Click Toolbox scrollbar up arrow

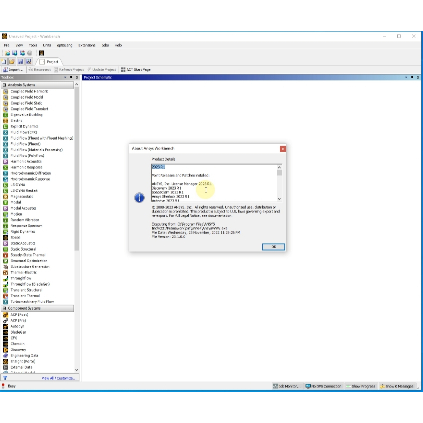coord(76,84)
